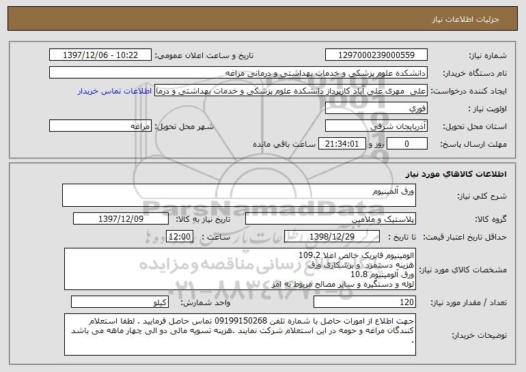The width and height of the screenshot is (526, 372).
Task: Click the label اولویت نیاز
Action: click(x=488, y=109)
